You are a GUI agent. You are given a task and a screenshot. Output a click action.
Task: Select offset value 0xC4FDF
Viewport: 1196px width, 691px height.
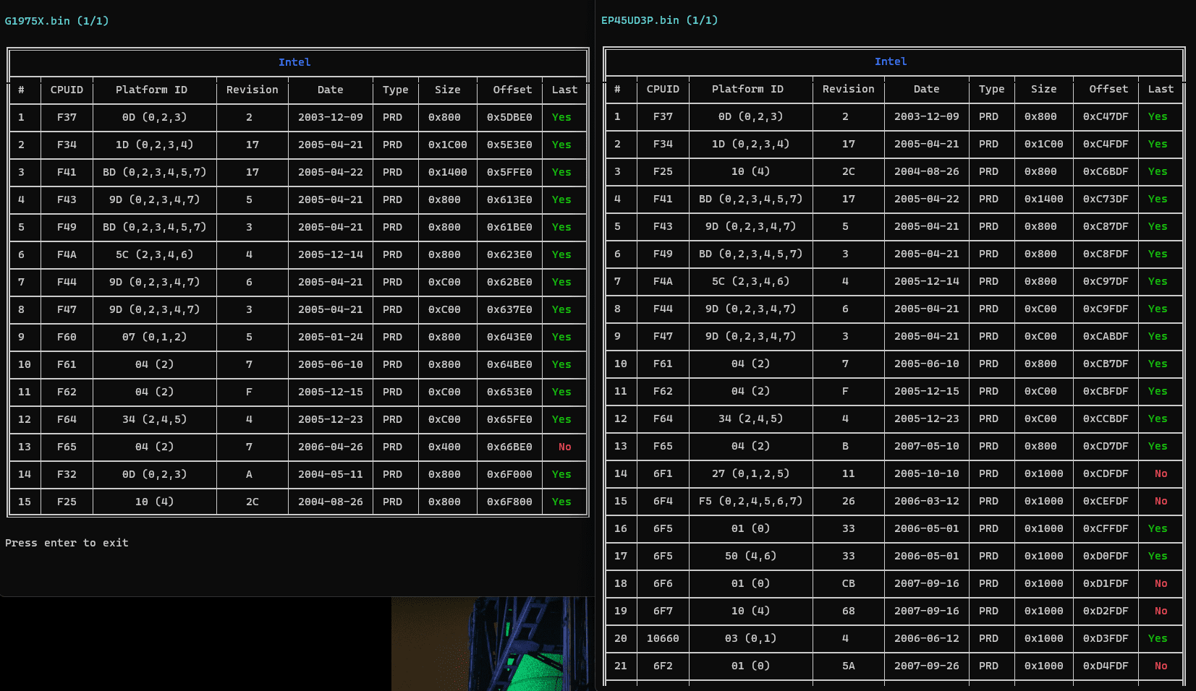1106,144
